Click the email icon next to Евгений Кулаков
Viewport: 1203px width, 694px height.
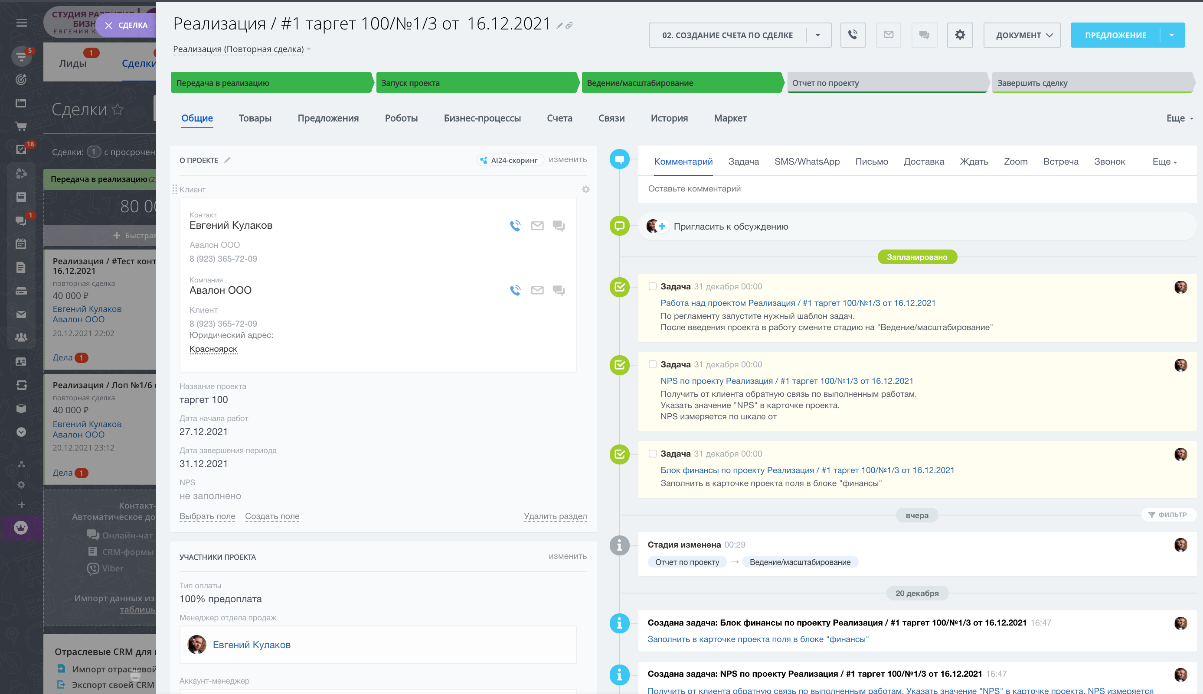tap(537, 226)
